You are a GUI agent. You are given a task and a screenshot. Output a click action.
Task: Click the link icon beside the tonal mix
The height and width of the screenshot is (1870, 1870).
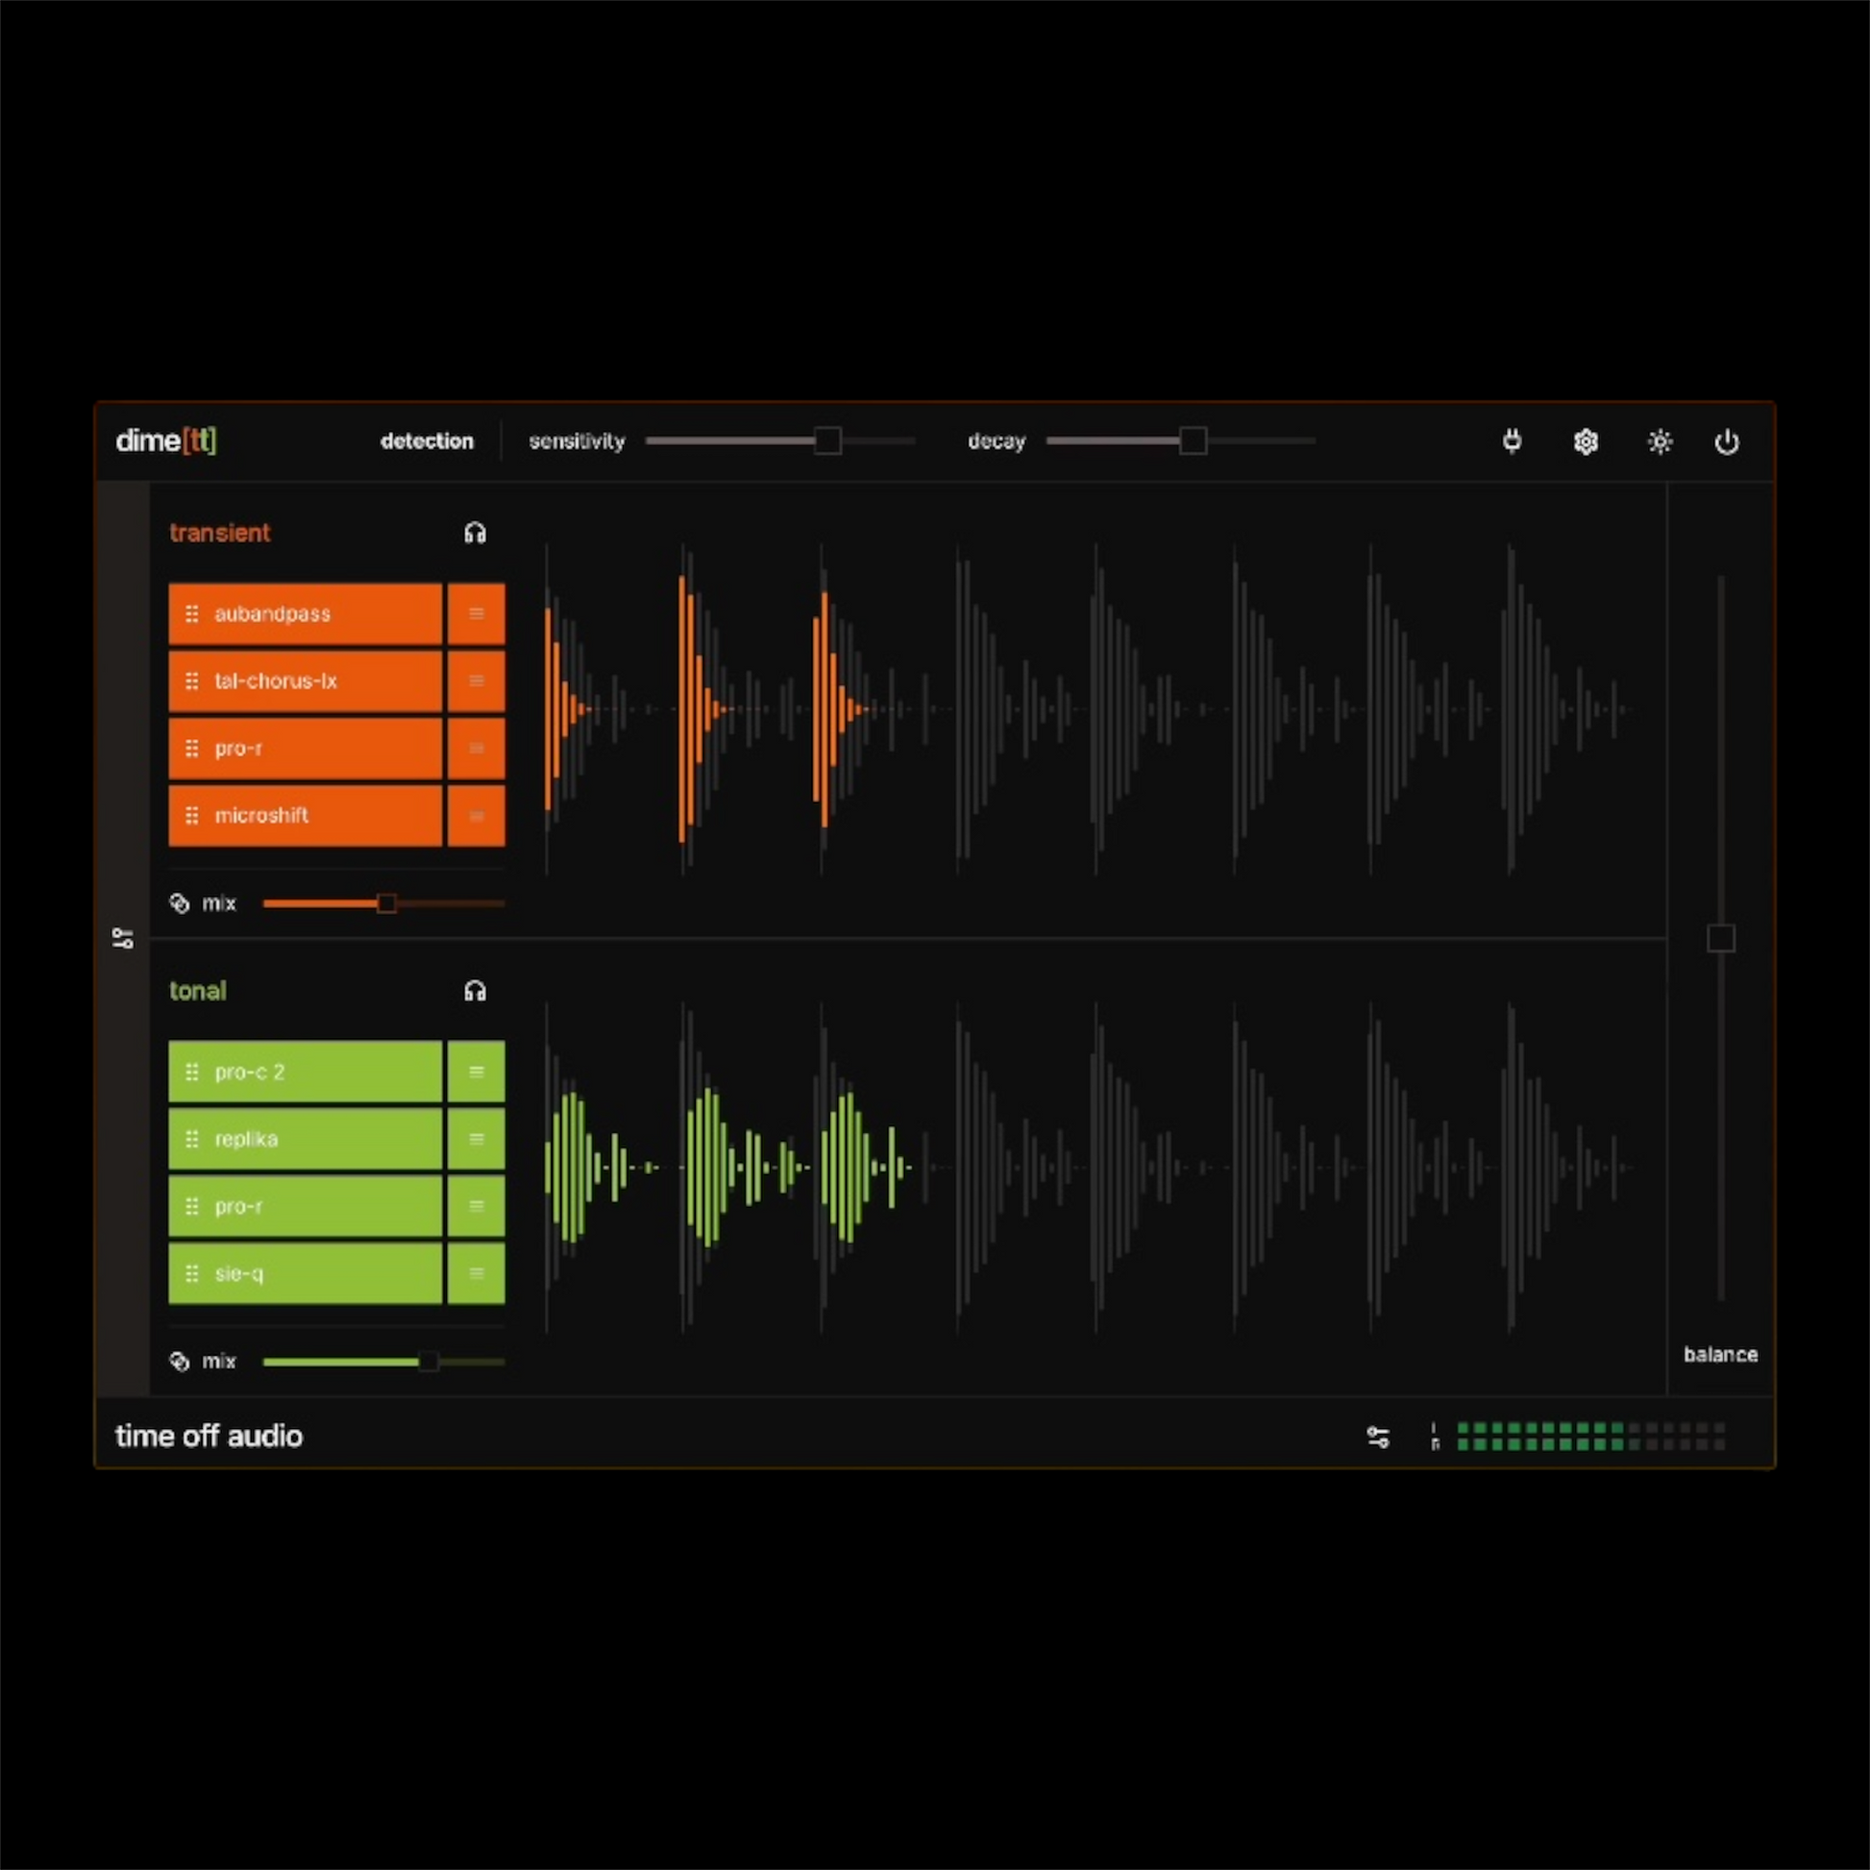(x=179, y=1362)
